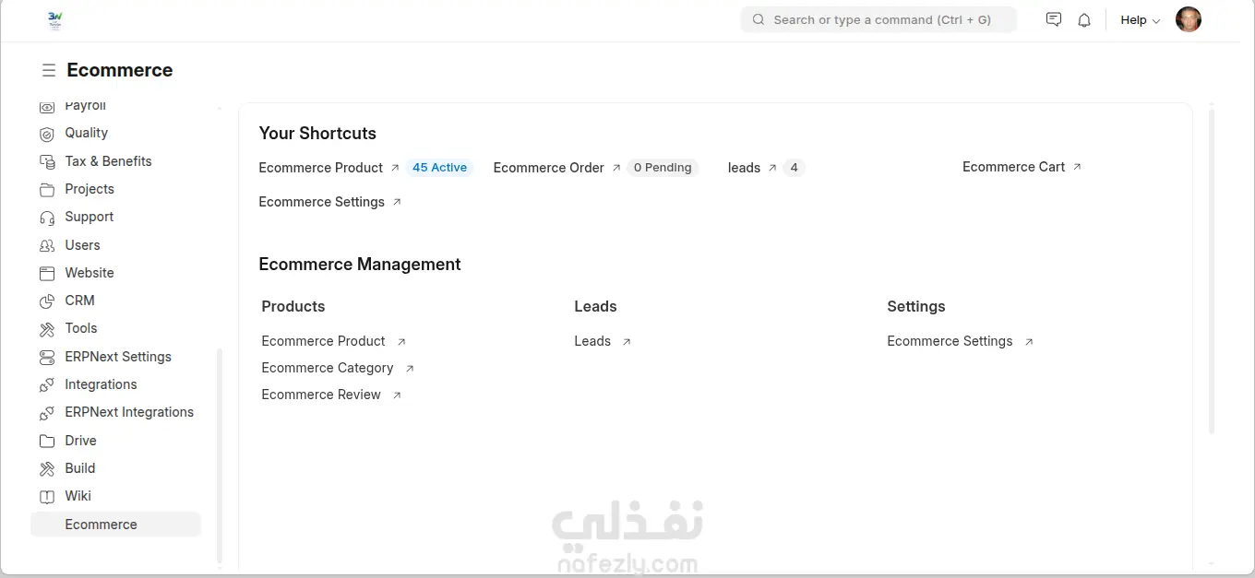Click the Quality shield icon in sidebar
1255x578 pixels.
pyautogui.click(x=47, y=134)
